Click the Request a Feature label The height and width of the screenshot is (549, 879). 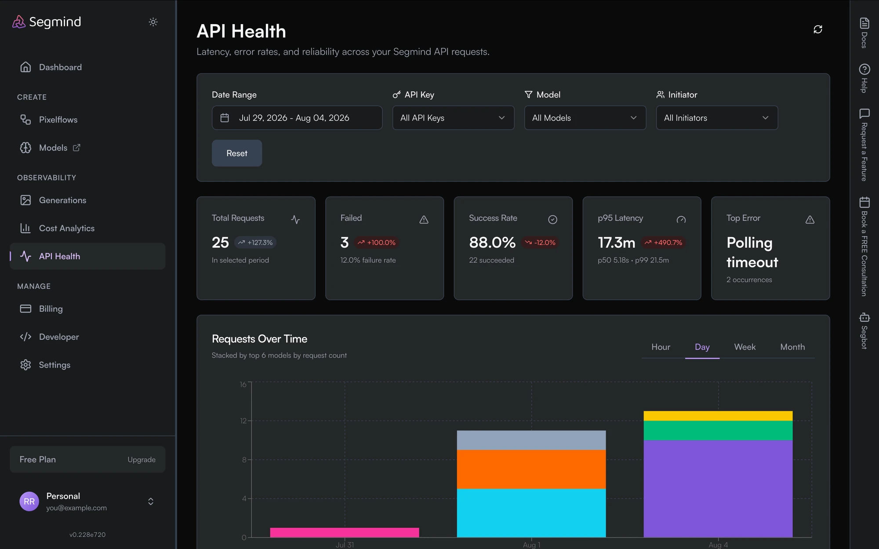point(864,152)
